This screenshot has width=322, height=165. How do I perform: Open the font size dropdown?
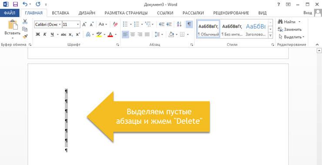[x=77, y=24]
